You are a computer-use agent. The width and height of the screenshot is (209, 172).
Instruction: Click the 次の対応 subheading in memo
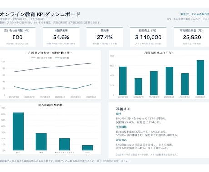coord(121,140)
